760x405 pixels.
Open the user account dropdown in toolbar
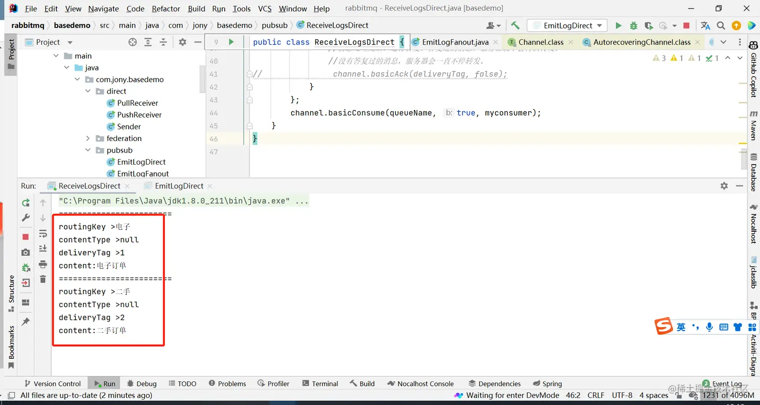pos(494,26)
